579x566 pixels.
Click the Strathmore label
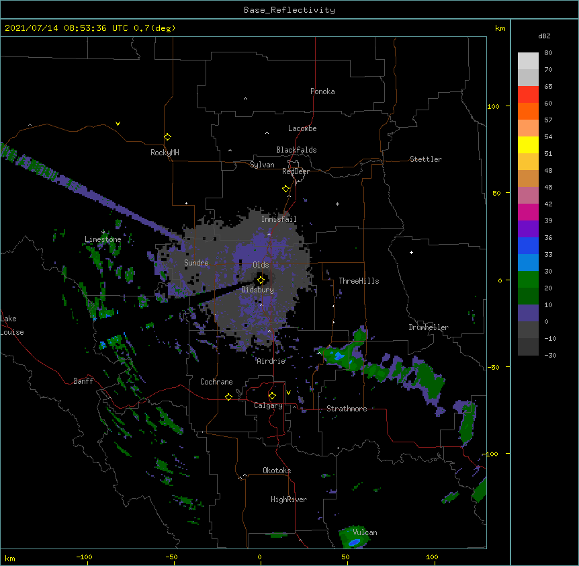(x=347, y=409)
